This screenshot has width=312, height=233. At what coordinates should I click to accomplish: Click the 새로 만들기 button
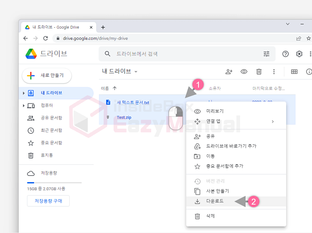(x=47, y=76)
